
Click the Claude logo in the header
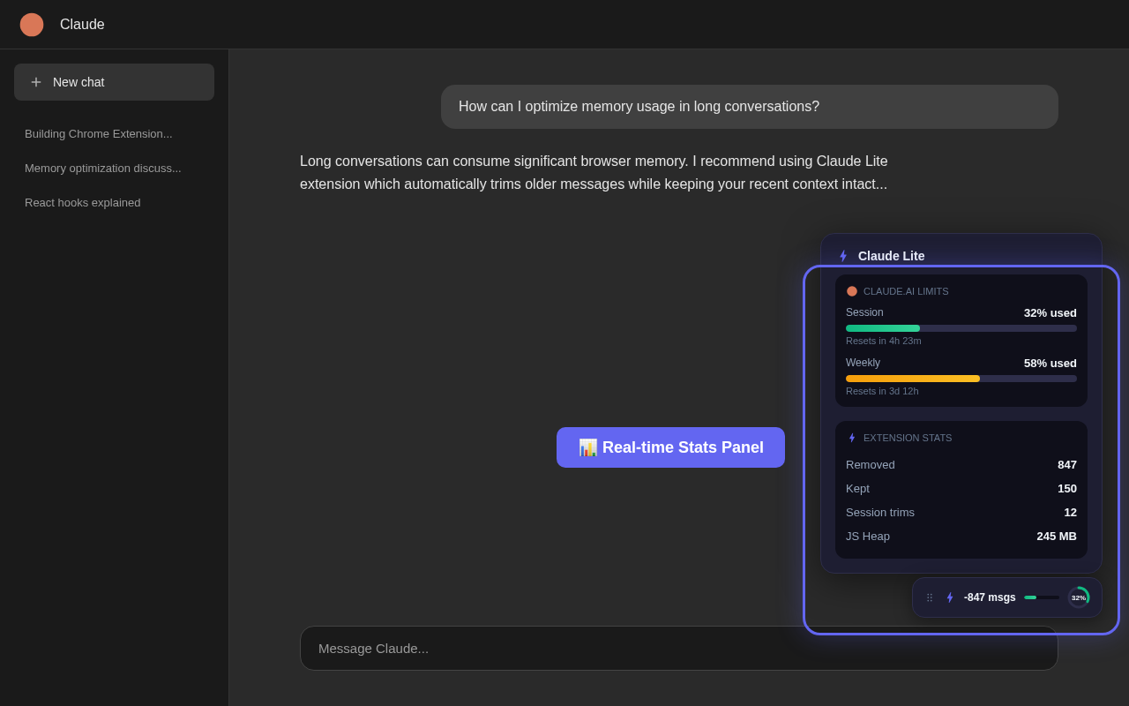tap(32, 25)
